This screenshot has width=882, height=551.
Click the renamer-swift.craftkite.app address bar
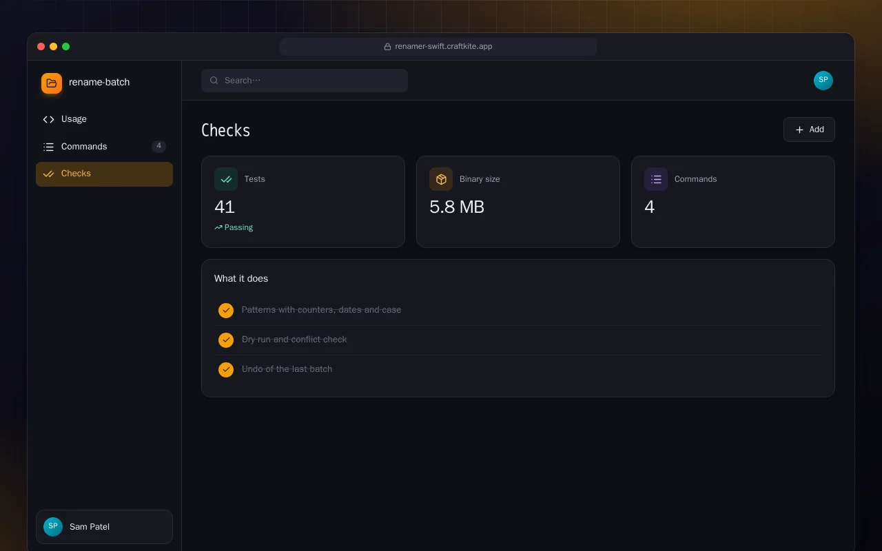tap(438, 47)
